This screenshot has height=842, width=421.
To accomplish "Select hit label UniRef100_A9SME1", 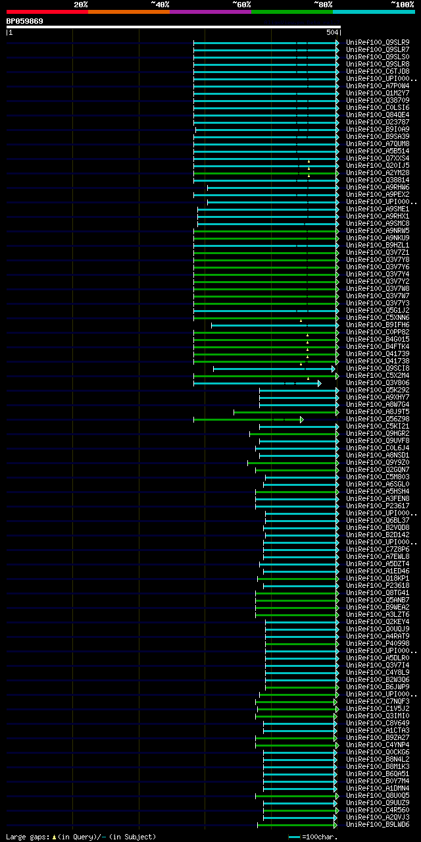I will (x=378, y=209).
